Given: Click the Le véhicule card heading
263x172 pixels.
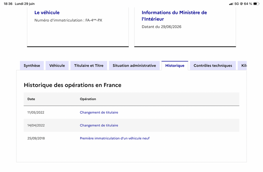Looking at the screenshot, I should tap(47, 12).
